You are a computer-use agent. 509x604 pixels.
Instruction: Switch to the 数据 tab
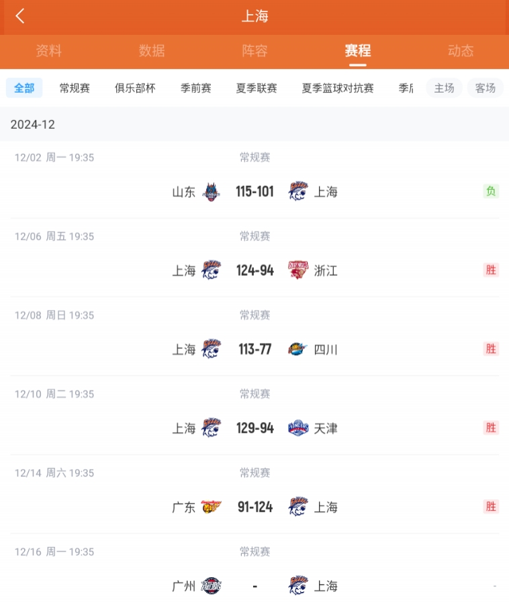[152, 51]
